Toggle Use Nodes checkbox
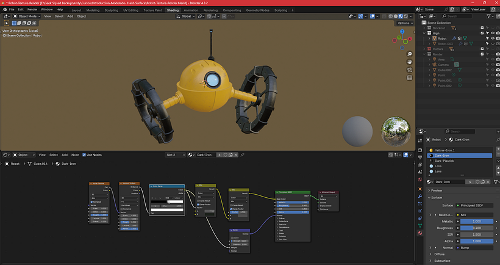This screenshot has width=500, height=265. [84, 155]
